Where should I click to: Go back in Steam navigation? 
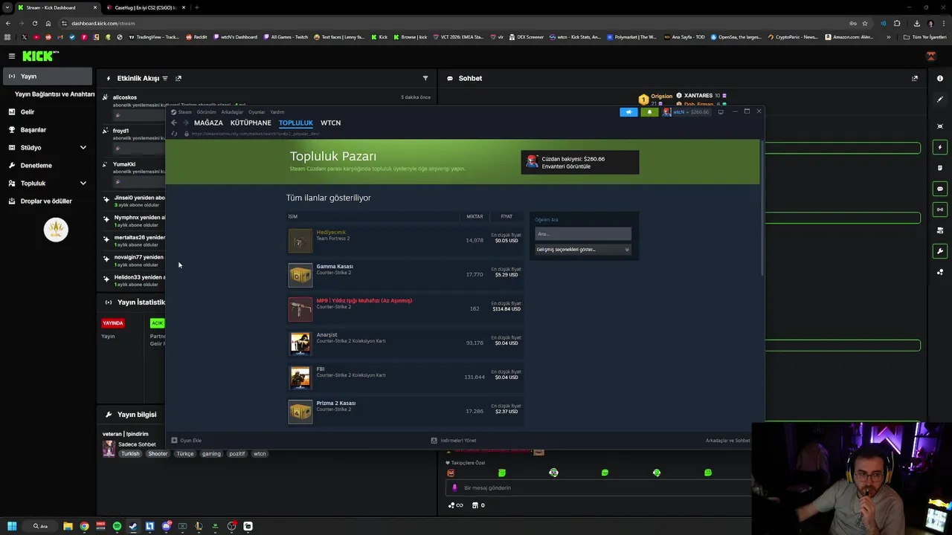pos(174,123)
